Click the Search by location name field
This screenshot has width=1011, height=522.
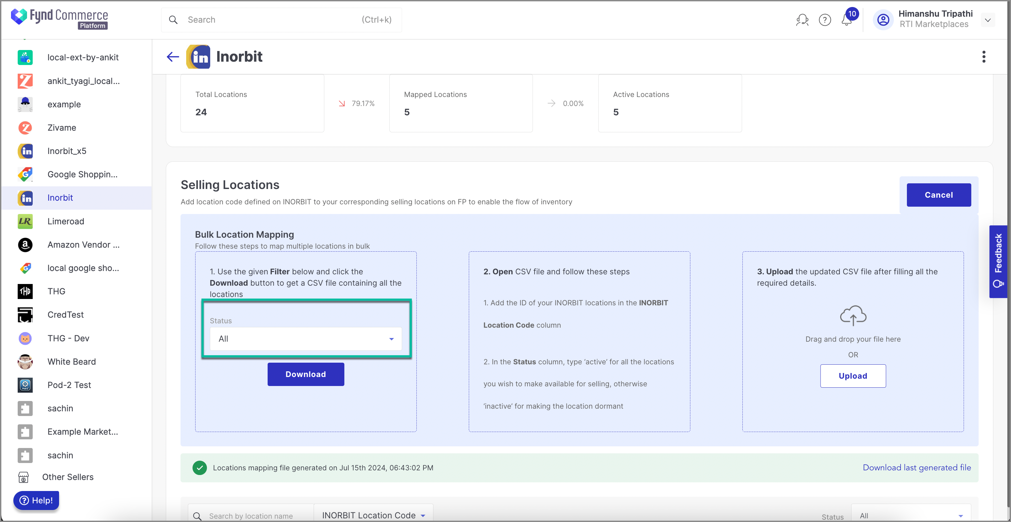click(x=251, y=516)
